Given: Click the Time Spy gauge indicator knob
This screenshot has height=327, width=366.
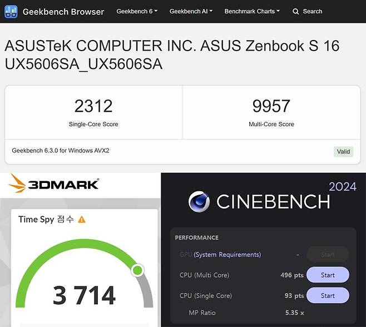Looking at the screenshot, I should click(137, 271).
